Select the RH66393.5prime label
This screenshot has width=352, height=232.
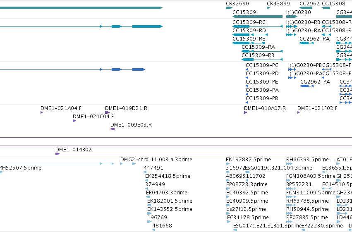click(308, 160)
